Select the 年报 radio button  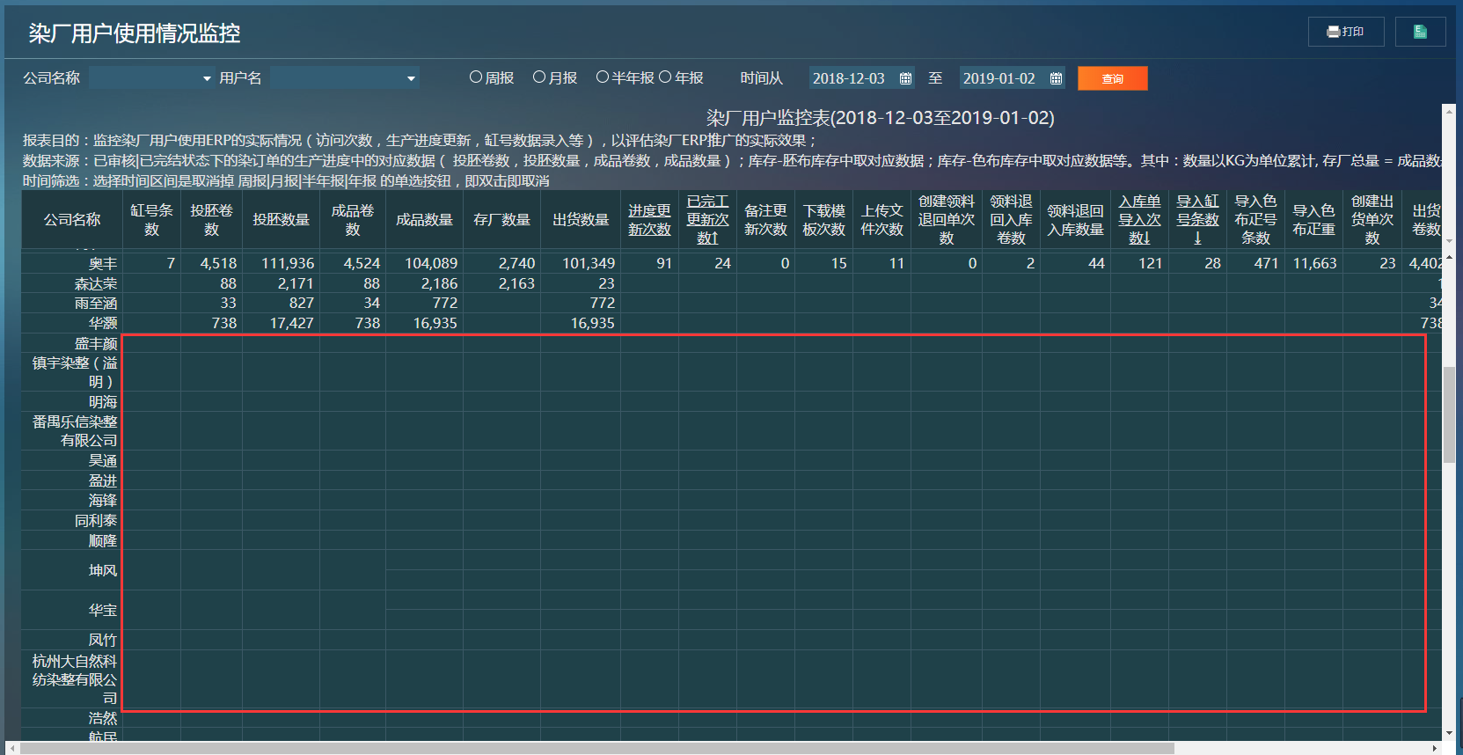click(665, 77)
